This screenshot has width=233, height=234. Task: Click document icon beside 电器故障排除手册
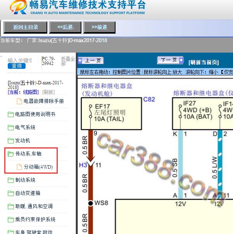[19, 101]
